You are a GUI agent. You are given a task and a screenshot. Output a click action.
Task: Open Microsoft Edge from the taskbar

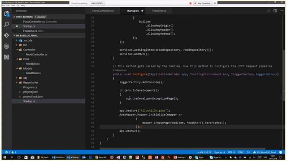91,157
